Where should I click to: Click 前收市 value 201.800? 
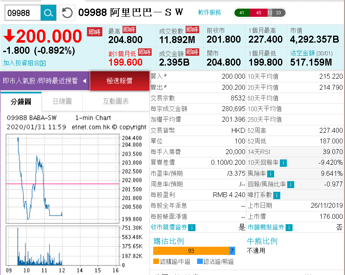point(224,39)
